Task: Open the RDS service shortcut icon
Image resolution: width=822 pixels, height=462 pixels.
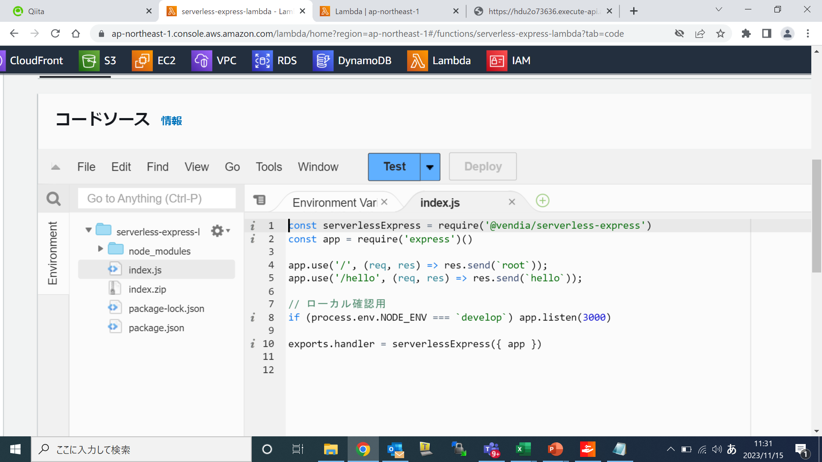Action: (x=262, y=61)
